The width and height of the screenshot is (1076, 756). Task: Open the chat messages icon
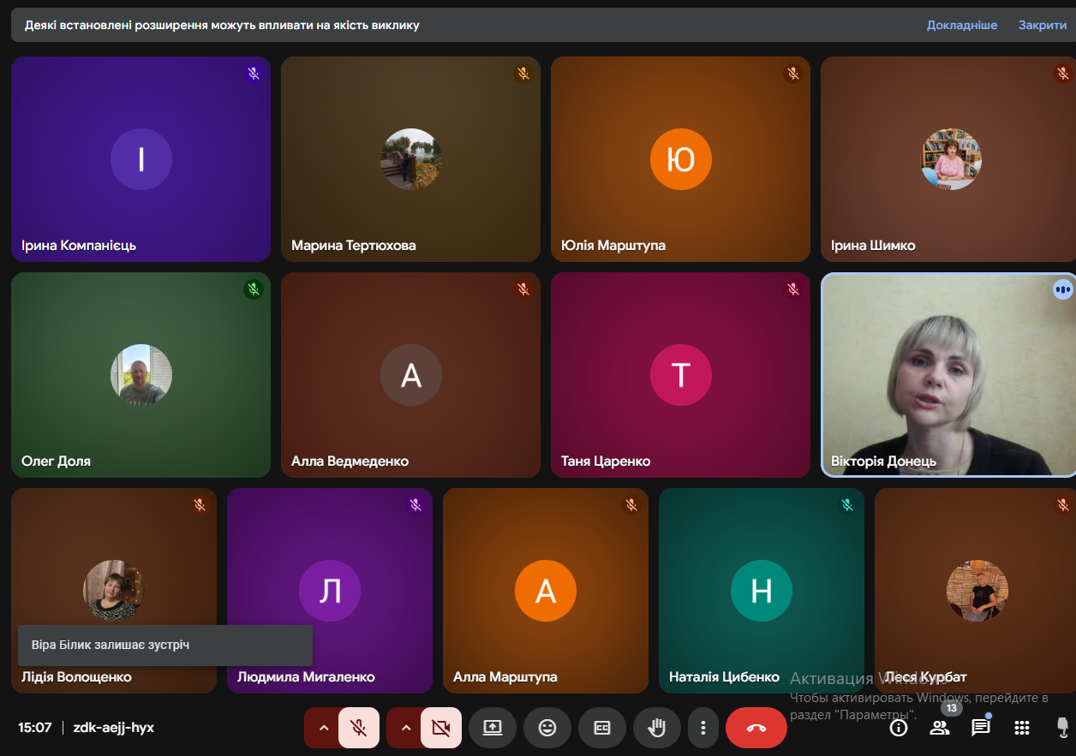980,728
